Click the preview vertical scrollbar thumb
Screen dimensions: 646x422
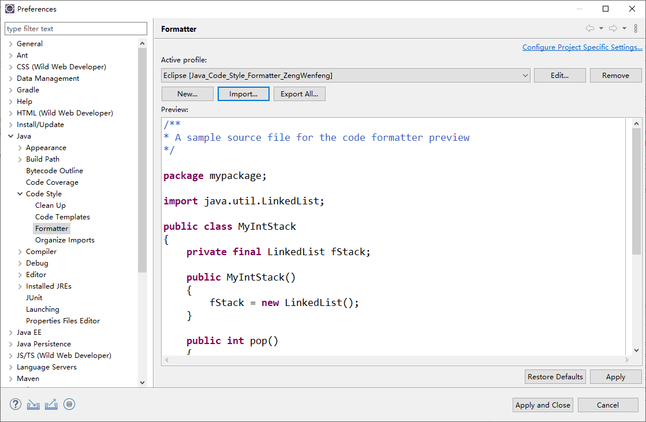636,191
